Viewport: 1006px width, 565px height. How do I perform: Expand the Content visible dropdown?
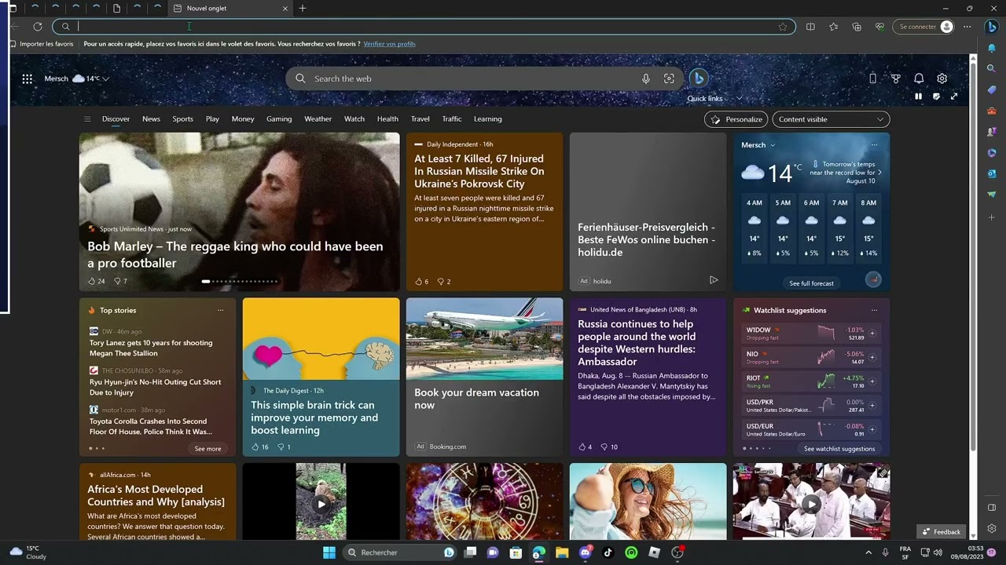831,119
